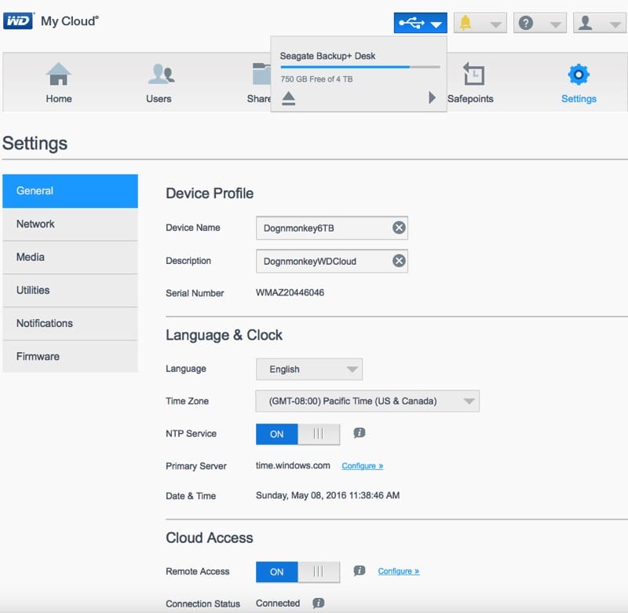Click the Description text field
This screenshot has width=628, height=613.
(x=322, y=261)
